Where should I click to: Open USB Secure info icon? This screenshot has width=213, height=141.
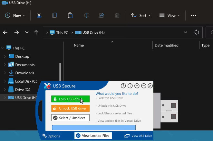[x=130, y=86]
